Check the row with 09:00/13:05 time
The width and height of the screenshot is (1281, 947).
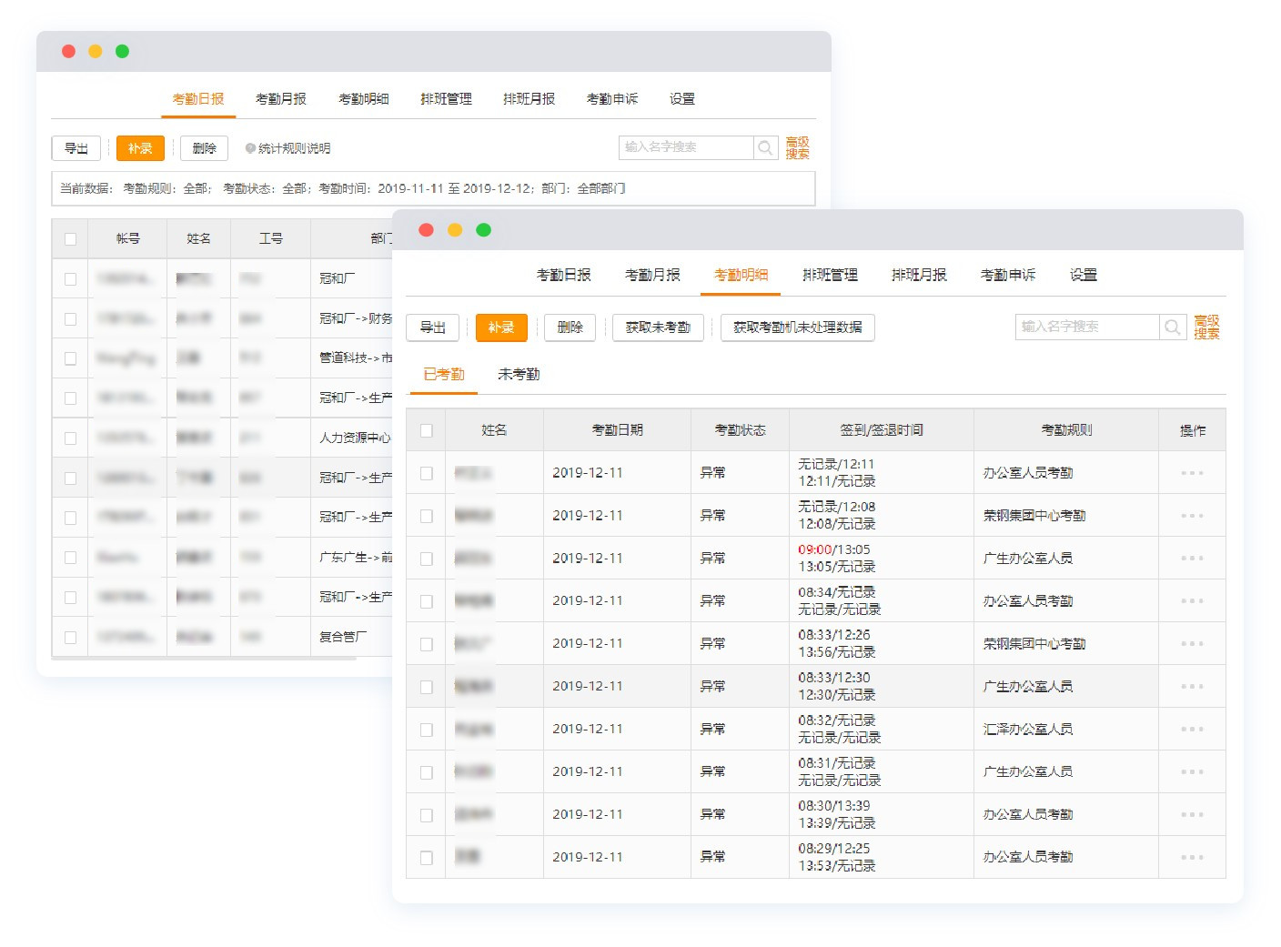pos(426,559)
